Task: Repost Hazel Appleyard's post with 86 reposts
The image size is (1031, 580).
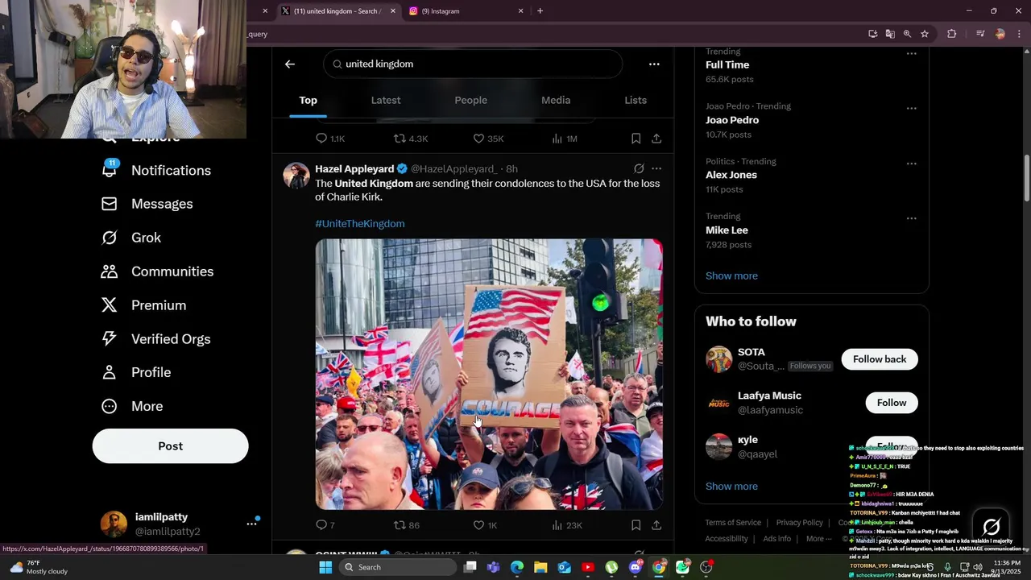Action: [407, 525]
